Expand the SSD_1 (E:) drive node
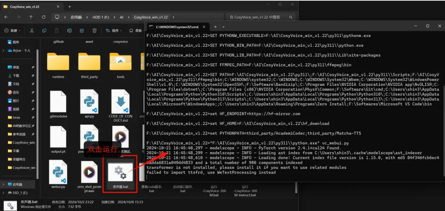445x211 pixels. pos(4,192)
